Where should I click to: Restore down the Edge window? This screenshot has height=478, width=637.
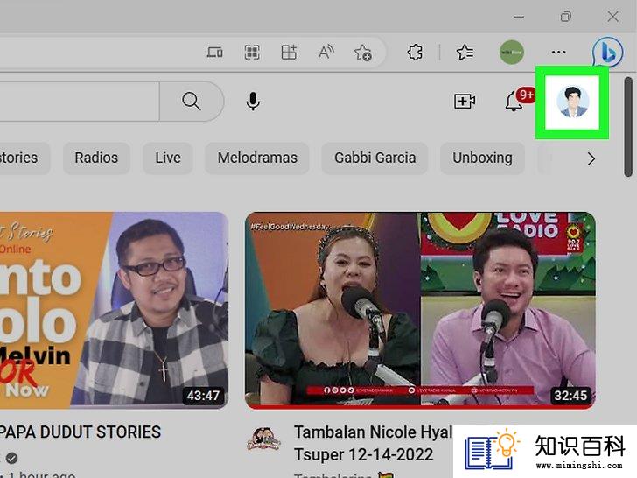pos(566,18)
